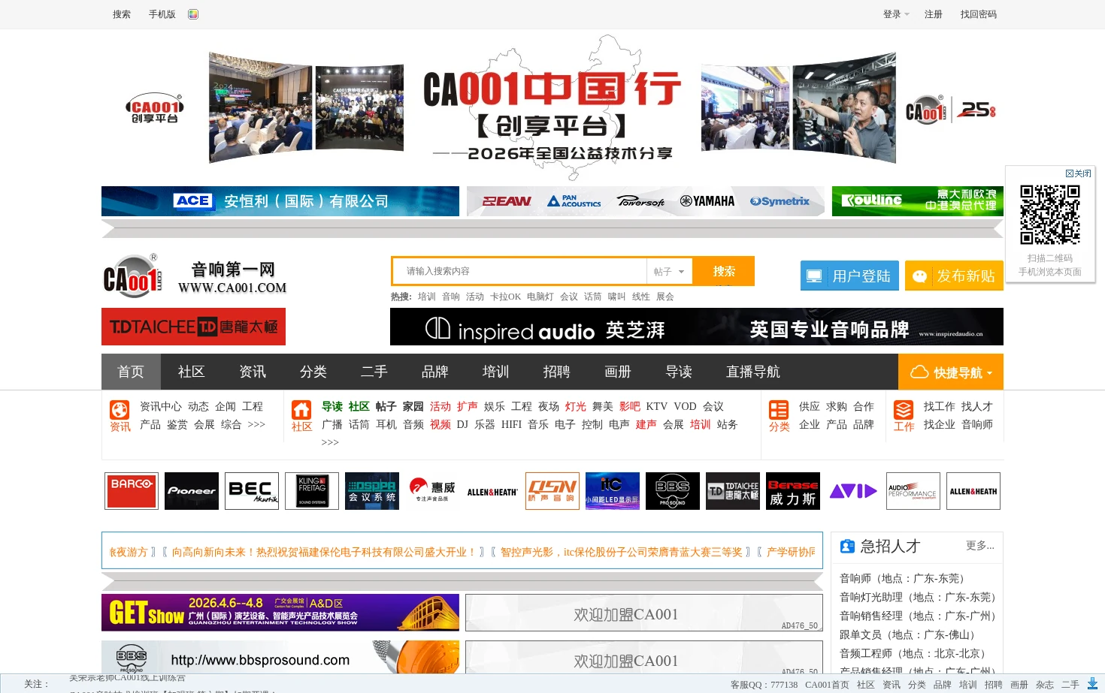Click the bbsprosound.com banner

click(280, 658)
